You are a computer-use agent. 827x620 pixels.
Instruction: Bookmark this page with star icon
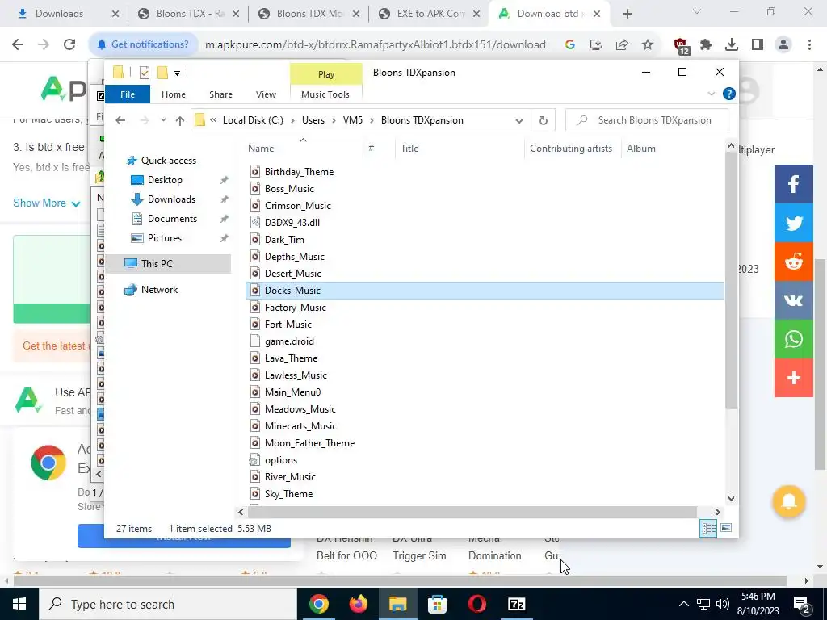pyautogui.click(x=648, y=45)
